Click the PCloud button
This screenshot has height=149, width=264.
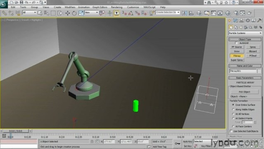(253, 56)
